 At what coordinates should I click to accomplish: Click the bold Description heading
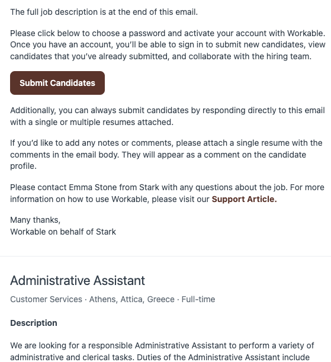click(34, 323)
